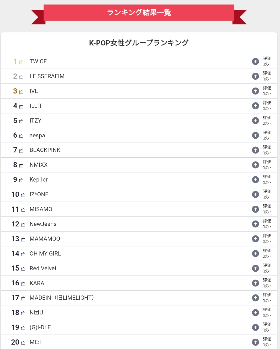Upvote IVE with its arrow icon

pyautogui.click(x=255, y=91)
